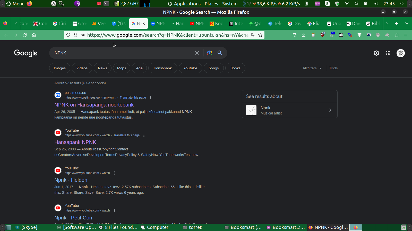Image resolution: width=412 pixels, height=231 pixels.
Task: Open more options for the Hansapank NPNK result
Action: click(144, 135)
